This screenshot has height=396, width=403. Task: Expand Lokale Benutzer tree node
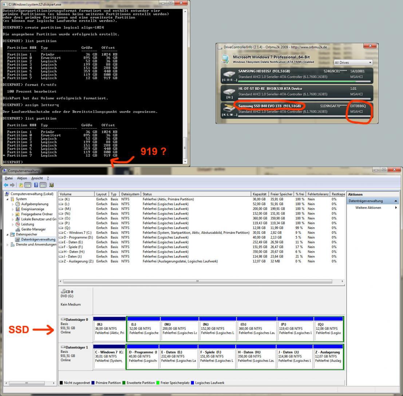(13, 219)
